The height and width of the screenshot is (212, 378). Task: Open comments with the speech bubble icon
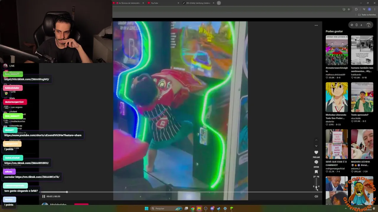click(316, 162)
